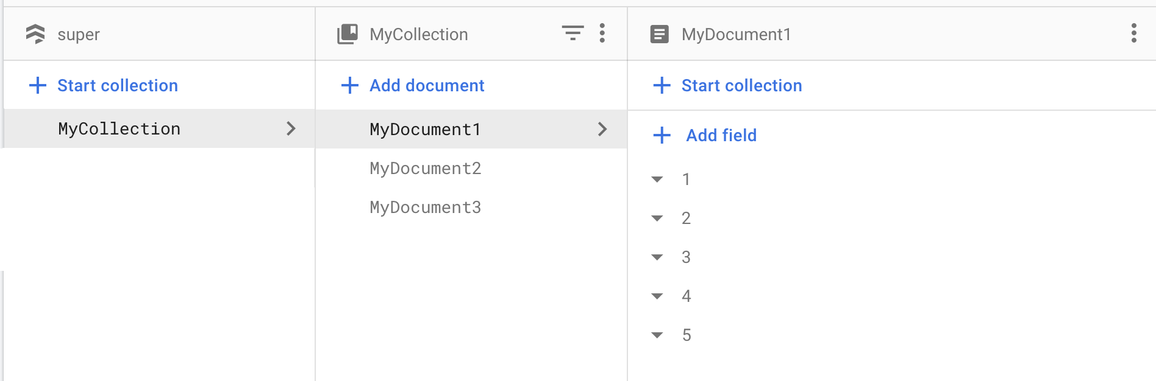Click field name 1

coord(686,179)
